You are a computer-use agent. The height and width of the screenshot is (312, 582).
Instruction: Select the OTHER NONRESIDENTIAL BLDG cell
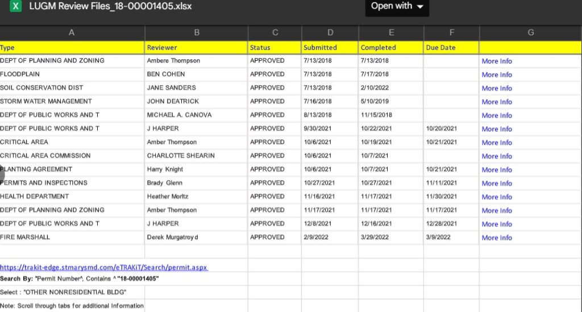72,292
